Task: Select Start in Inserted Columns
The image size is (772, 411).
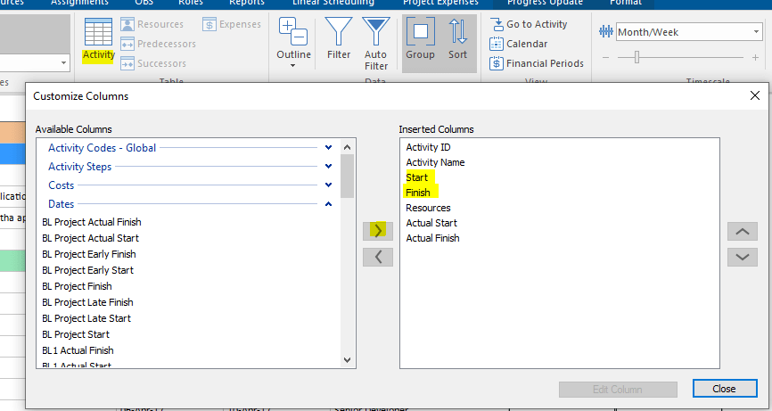Action: point(417,177)
